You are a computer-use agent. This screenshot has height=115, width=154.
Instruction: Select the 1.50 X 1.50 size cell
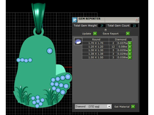[x=96, y=57]
